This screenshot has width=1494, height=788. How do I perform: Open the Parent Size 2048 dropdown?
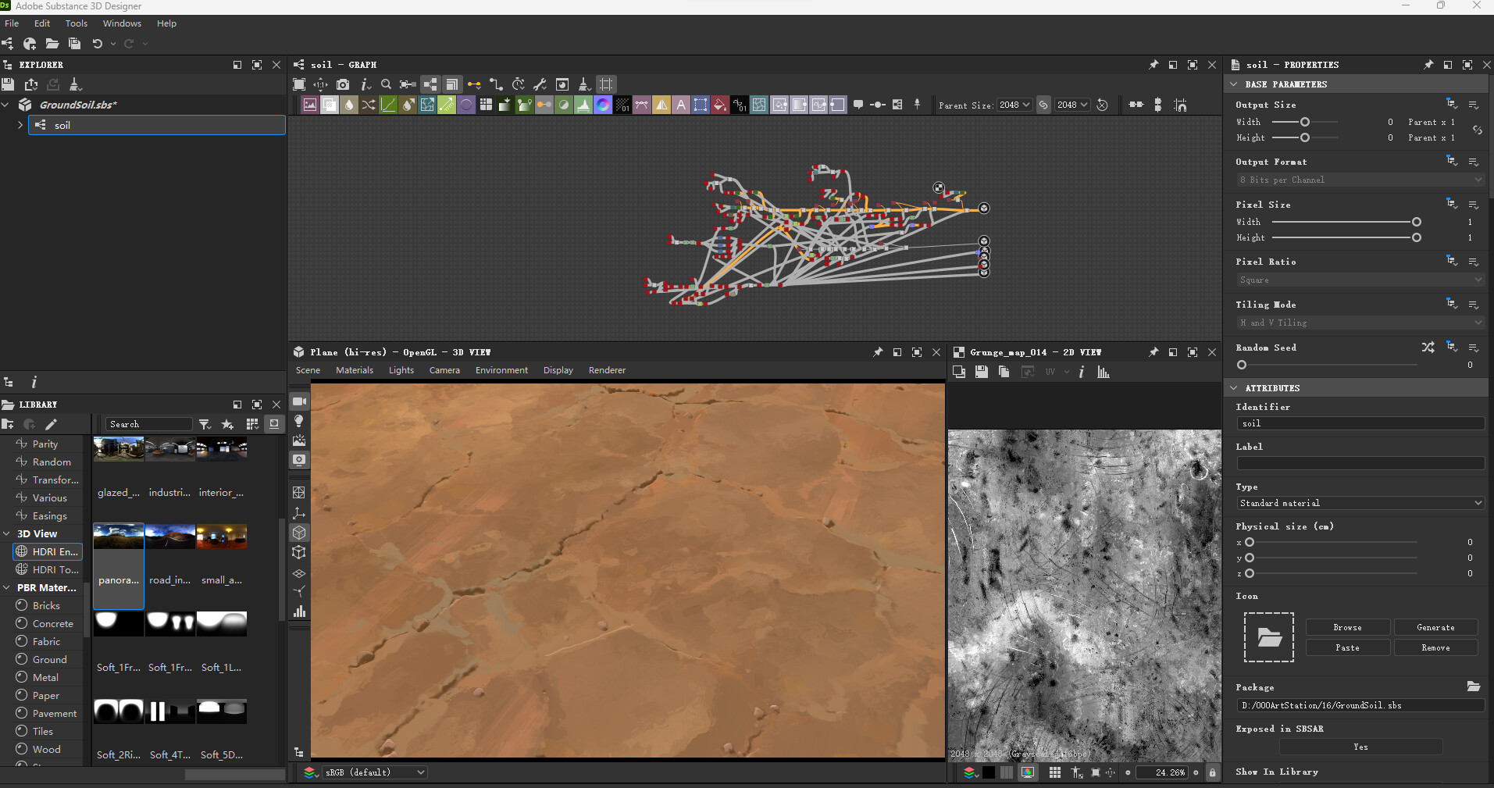point(1017,105)
